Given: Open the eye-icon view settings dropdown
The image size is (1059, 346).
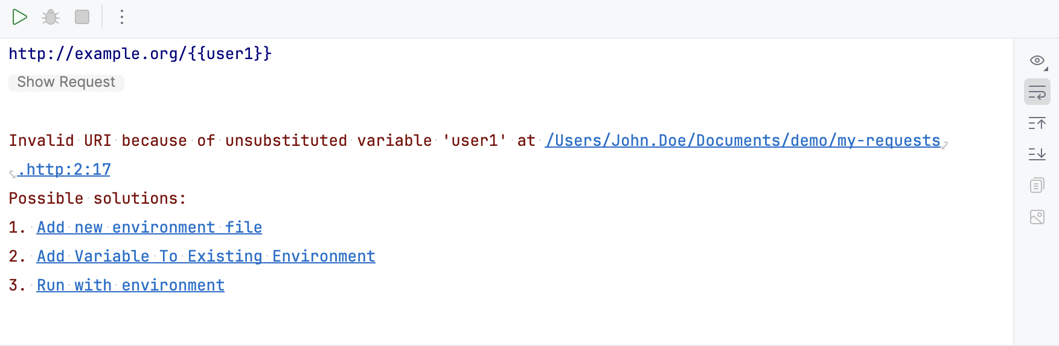Looking at the screenshot, I should point(1037,61).
